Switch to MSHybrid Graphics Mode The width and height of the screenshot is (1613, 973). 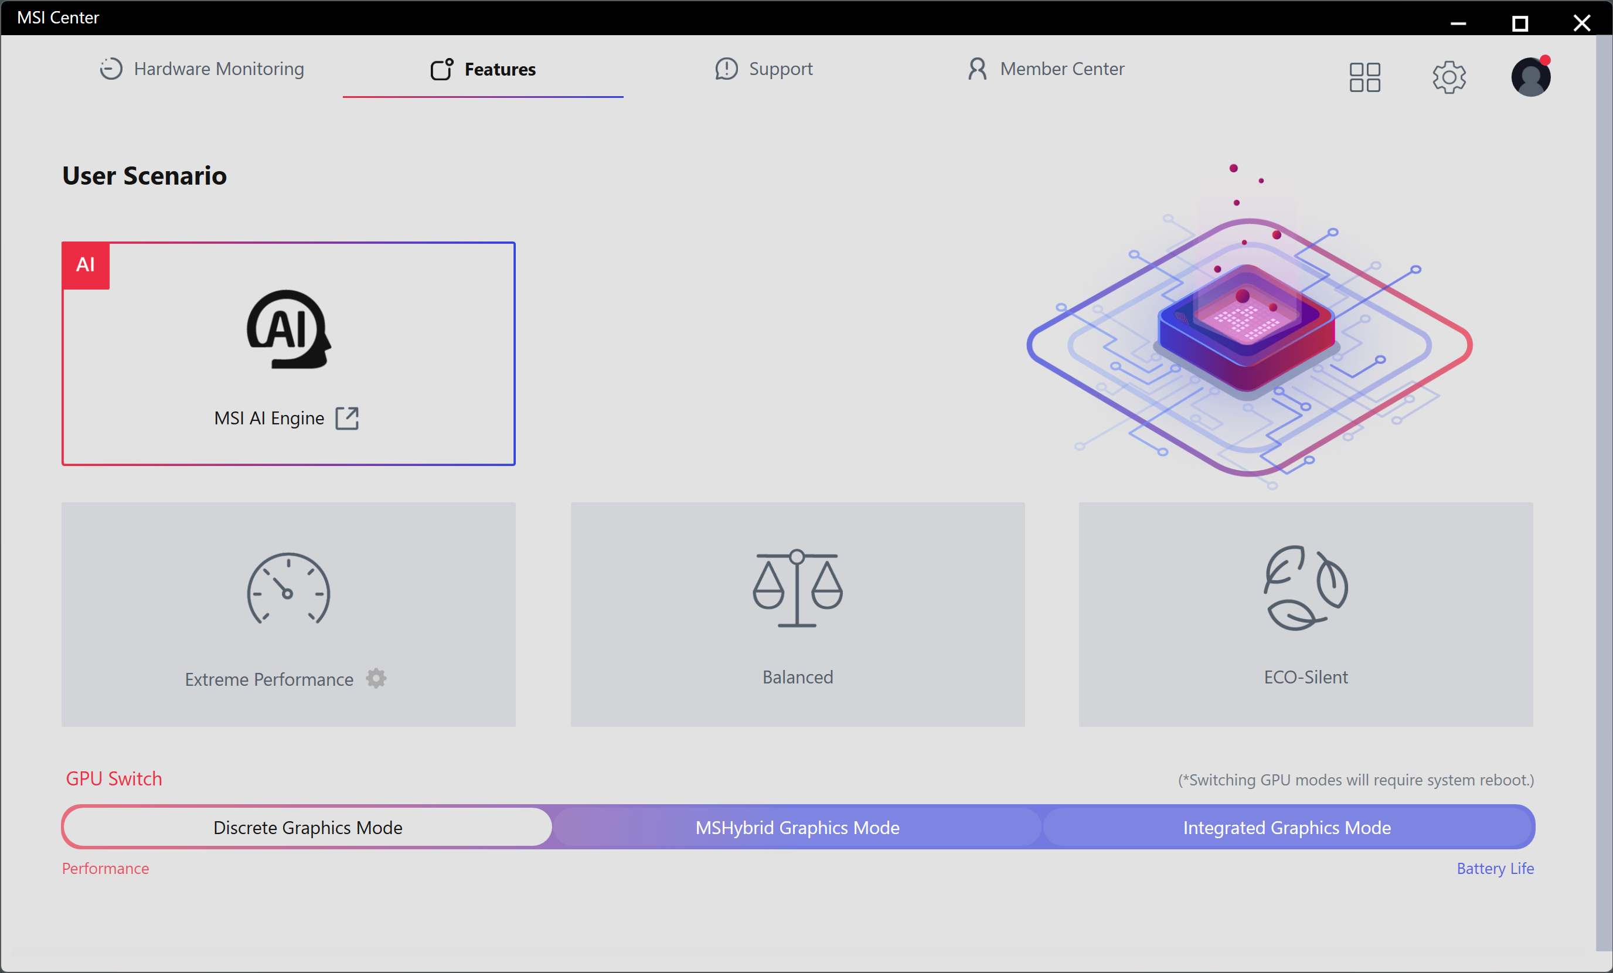pos(797,827)
